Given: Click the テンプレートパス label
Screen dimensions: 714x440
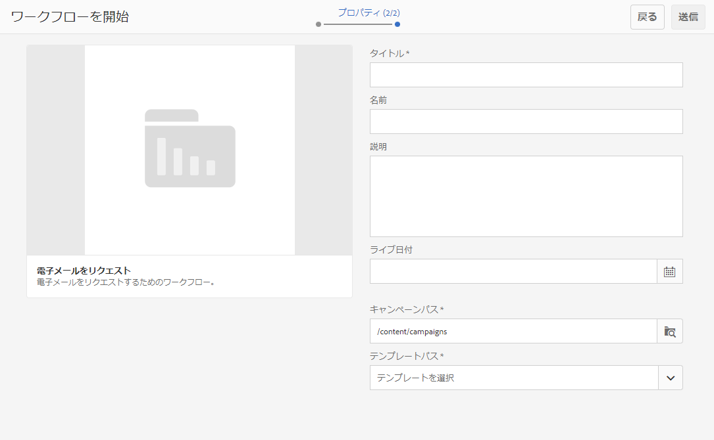Looking at the screenshot, I should 406,356.
